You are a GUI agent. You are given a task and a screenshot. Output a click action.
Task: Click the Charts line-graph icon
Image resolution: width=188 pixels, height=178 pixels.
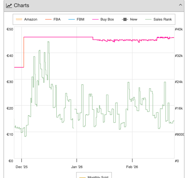coord(9,6)
